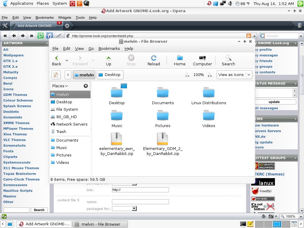Zoom out the File Browser icon view
Screen dimensions: 304x228
187,75
